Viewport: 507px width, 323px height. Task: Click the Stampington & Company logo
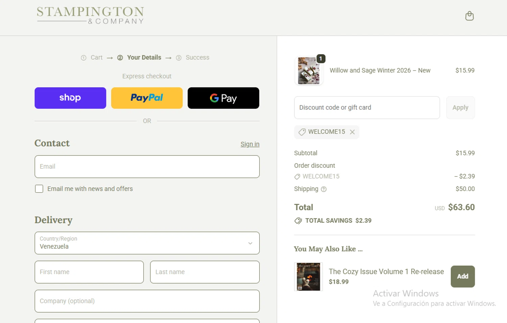(90, 16)
